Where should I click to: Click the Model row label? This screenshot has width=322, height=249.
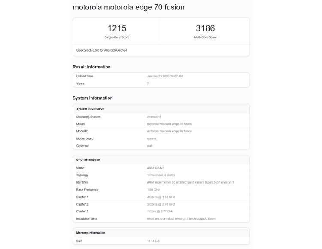[80, 124]
